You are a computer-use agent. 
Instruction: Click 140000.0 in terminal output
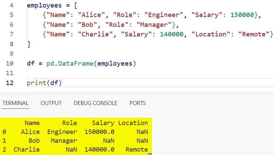pyautogui.click(x=99, y=150)
